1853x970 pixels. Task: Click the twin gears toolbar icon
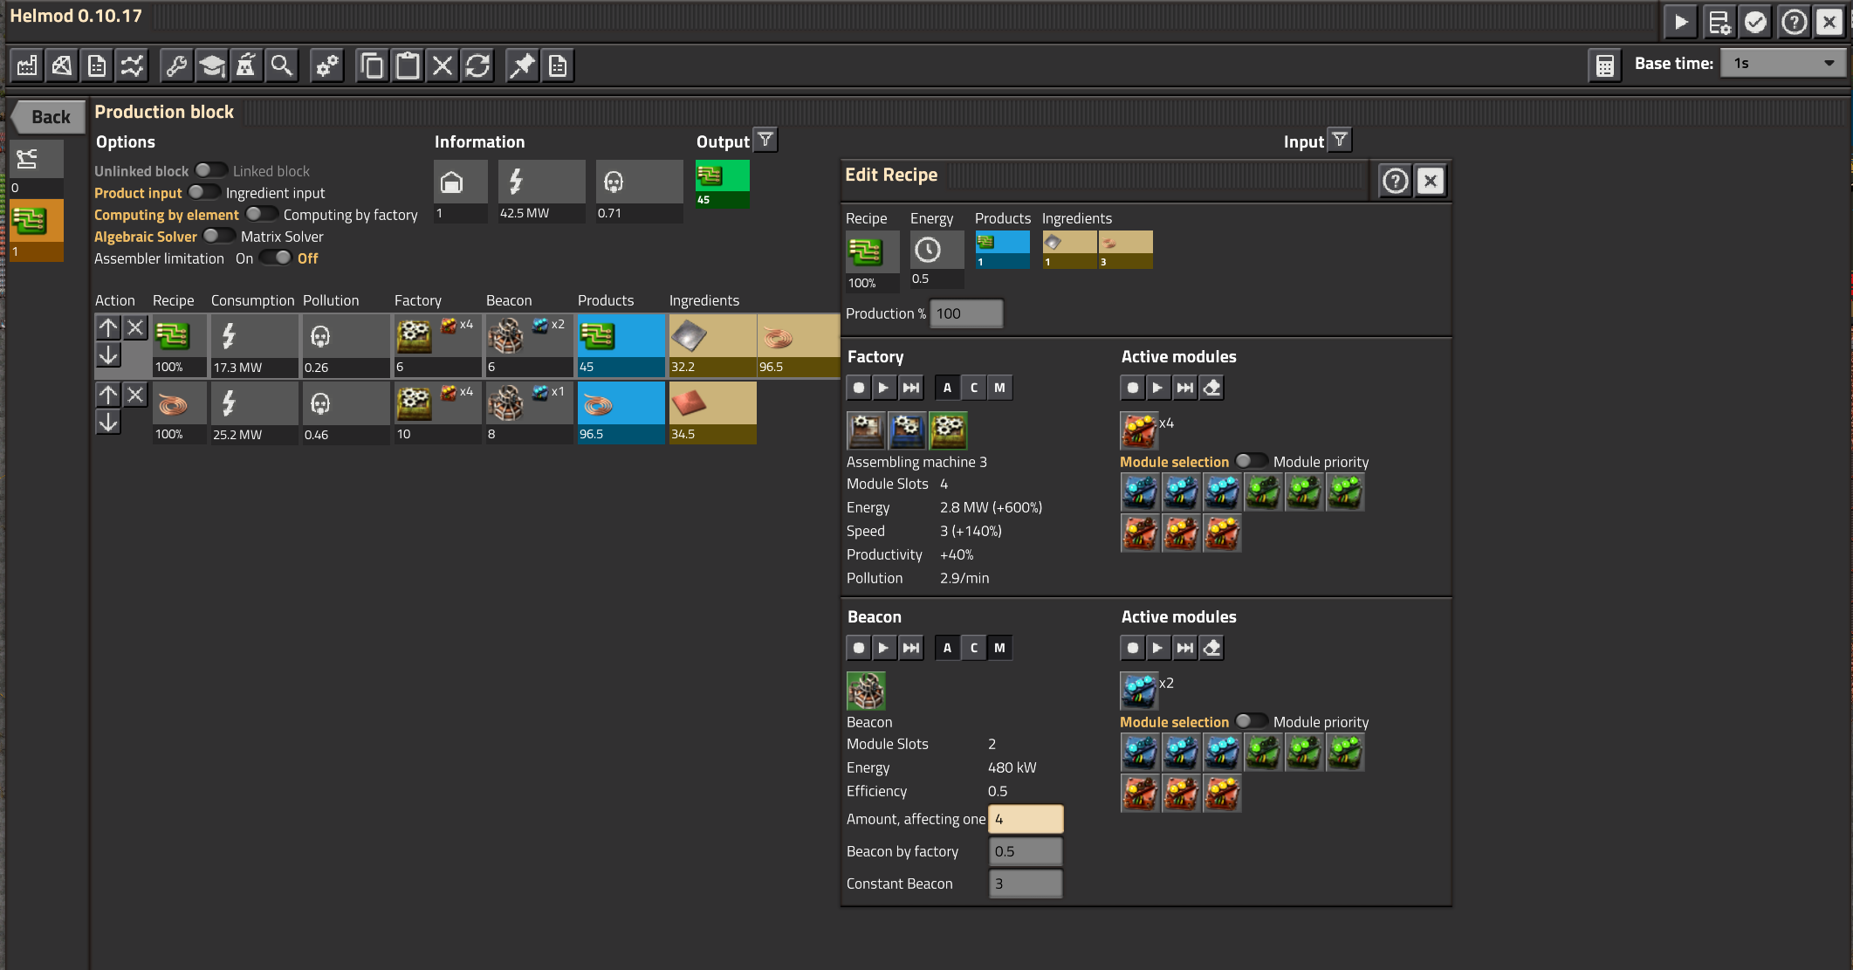click(x=327, y=65)
